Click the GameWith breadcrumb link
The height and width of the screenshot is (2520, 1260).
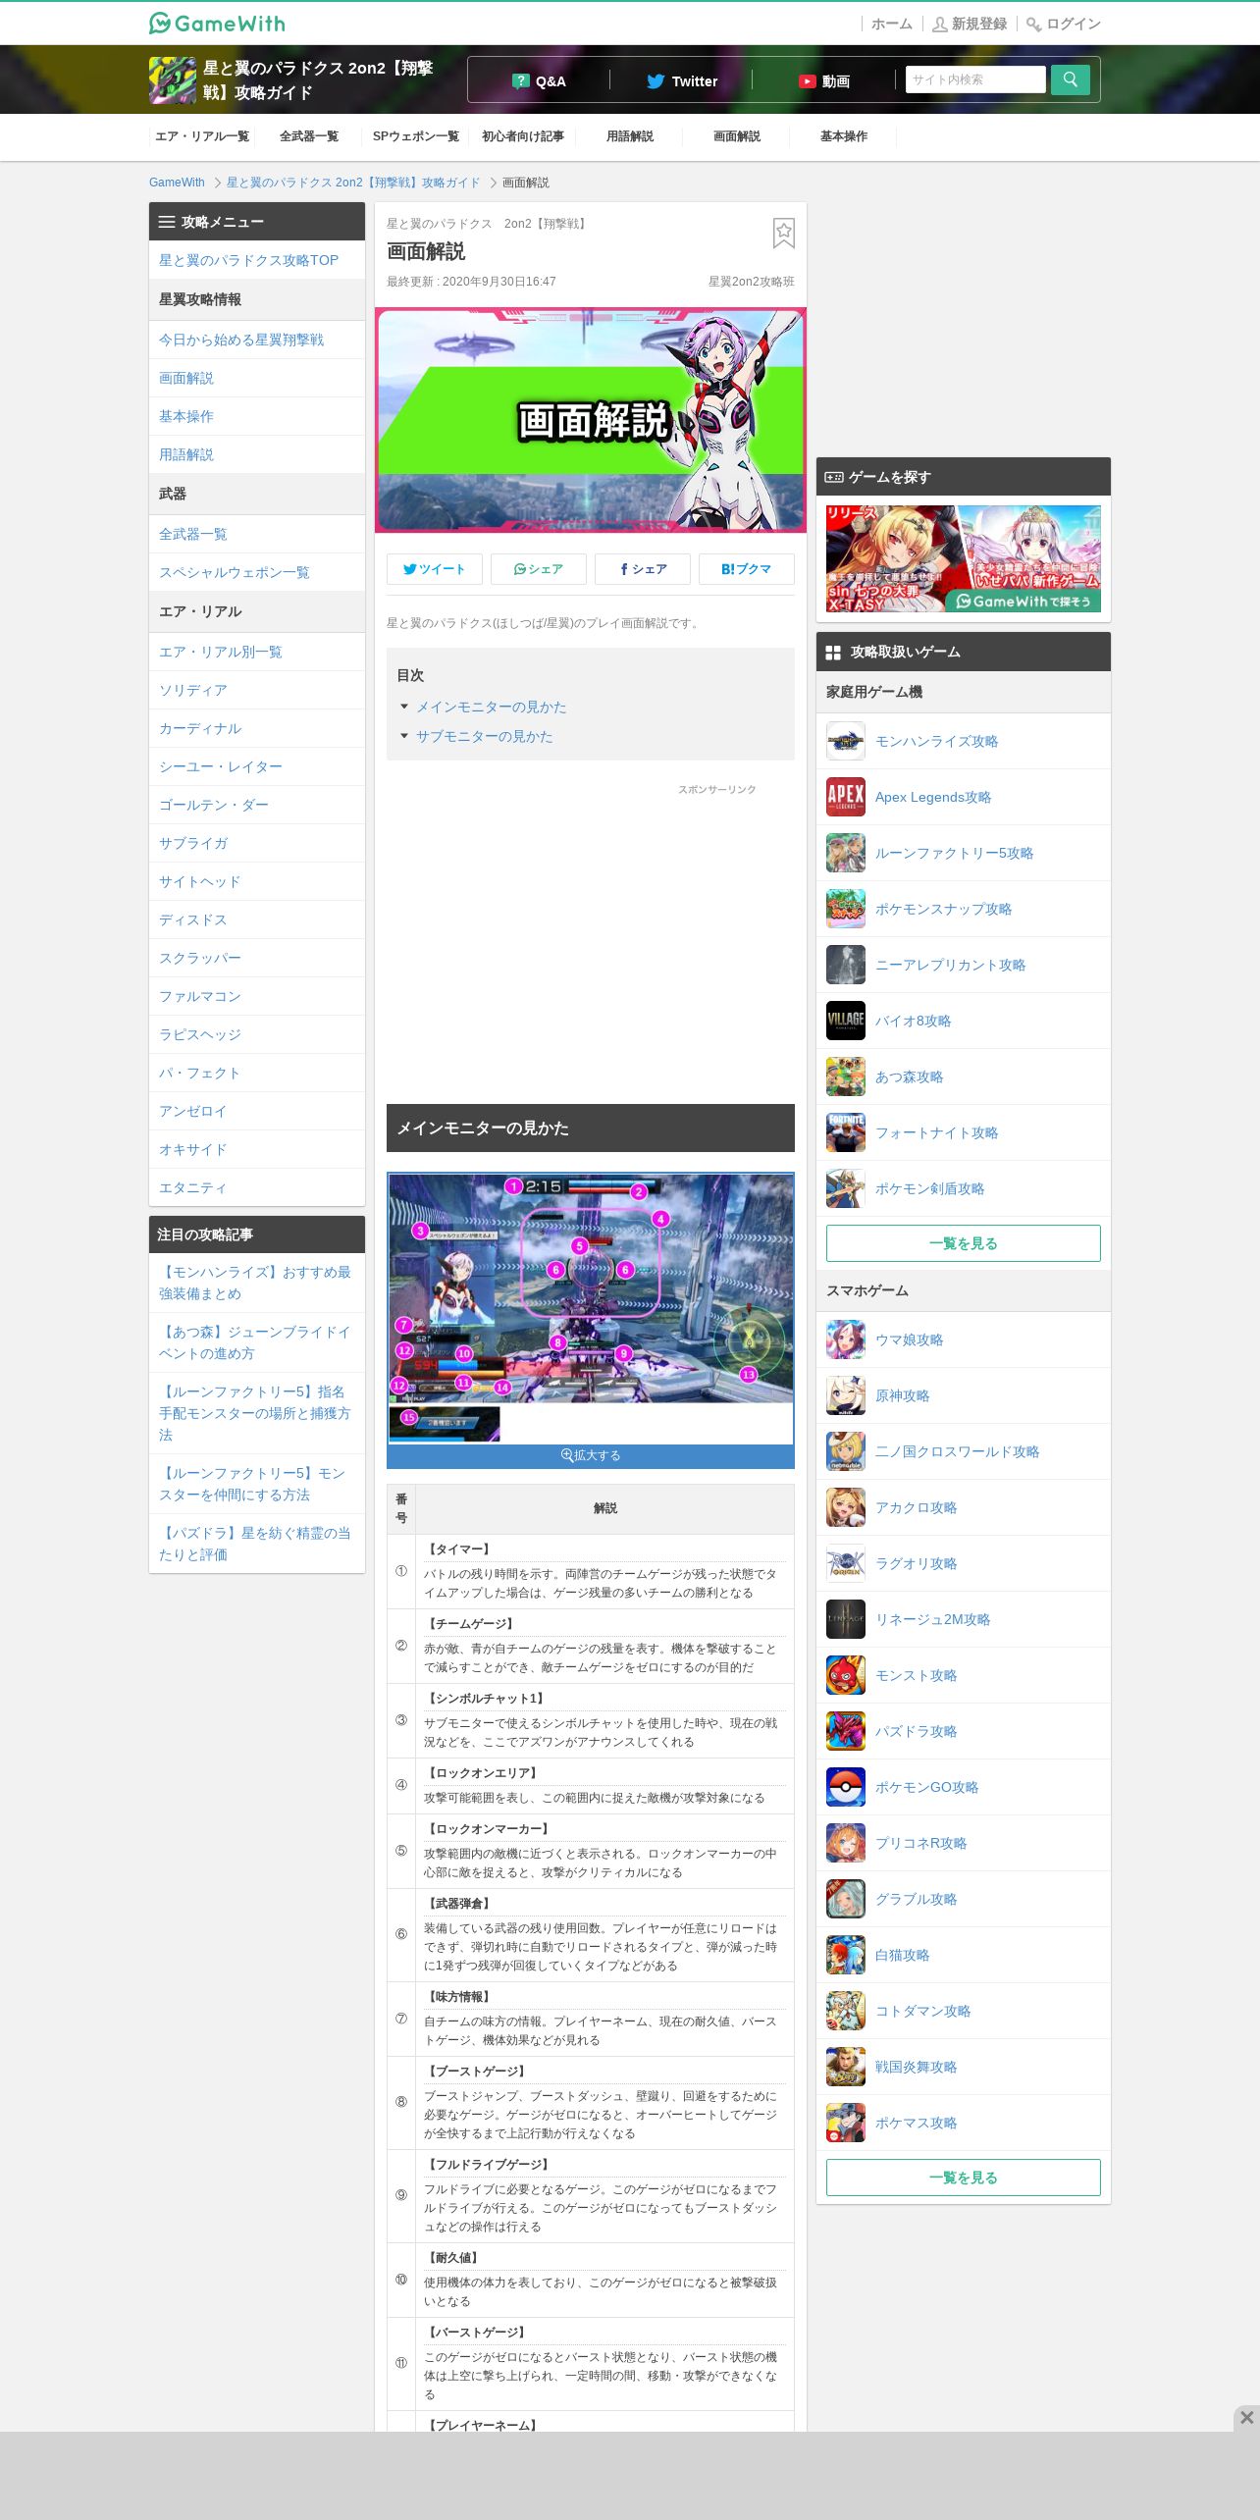(x=177, y=183)
